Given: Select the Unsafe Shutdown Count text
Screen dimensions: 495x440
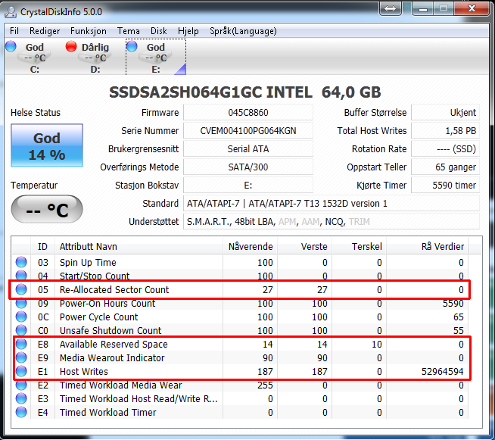Looking at the screenshot, I should pos(111,331).
